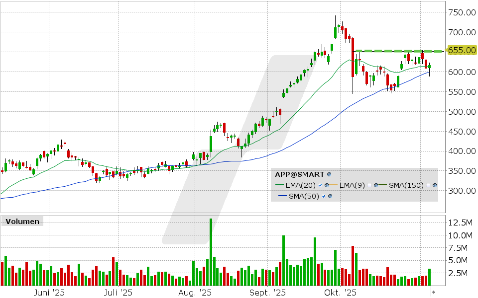Open the APP@SMART chart settings icon
Screen dimensions: 478x298
click(x=328, y=175)
